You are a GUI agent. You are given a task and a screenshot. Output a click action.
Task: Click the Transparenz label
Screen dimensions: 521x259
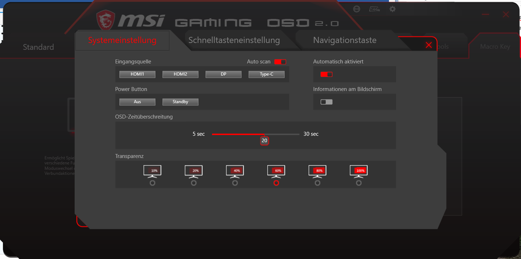(x=130, y=156)
